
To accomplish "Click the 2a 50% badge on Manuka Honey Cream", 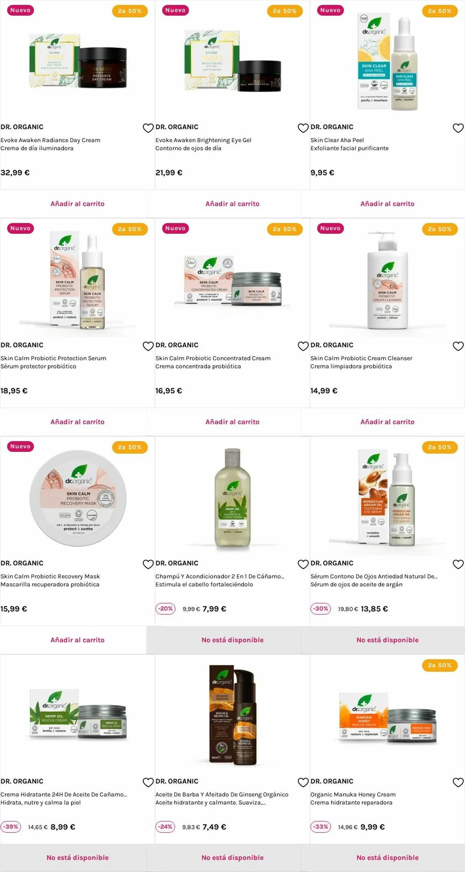I will pyautogui.click(x=440, y=665).
